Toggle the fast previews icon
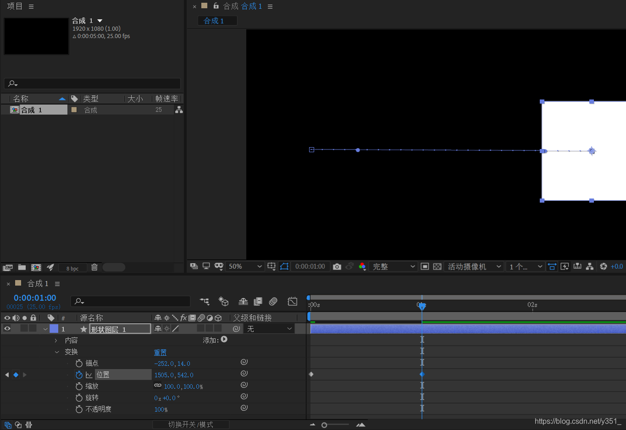This screenshot has height=430, width=626. [x=565, y=266]
